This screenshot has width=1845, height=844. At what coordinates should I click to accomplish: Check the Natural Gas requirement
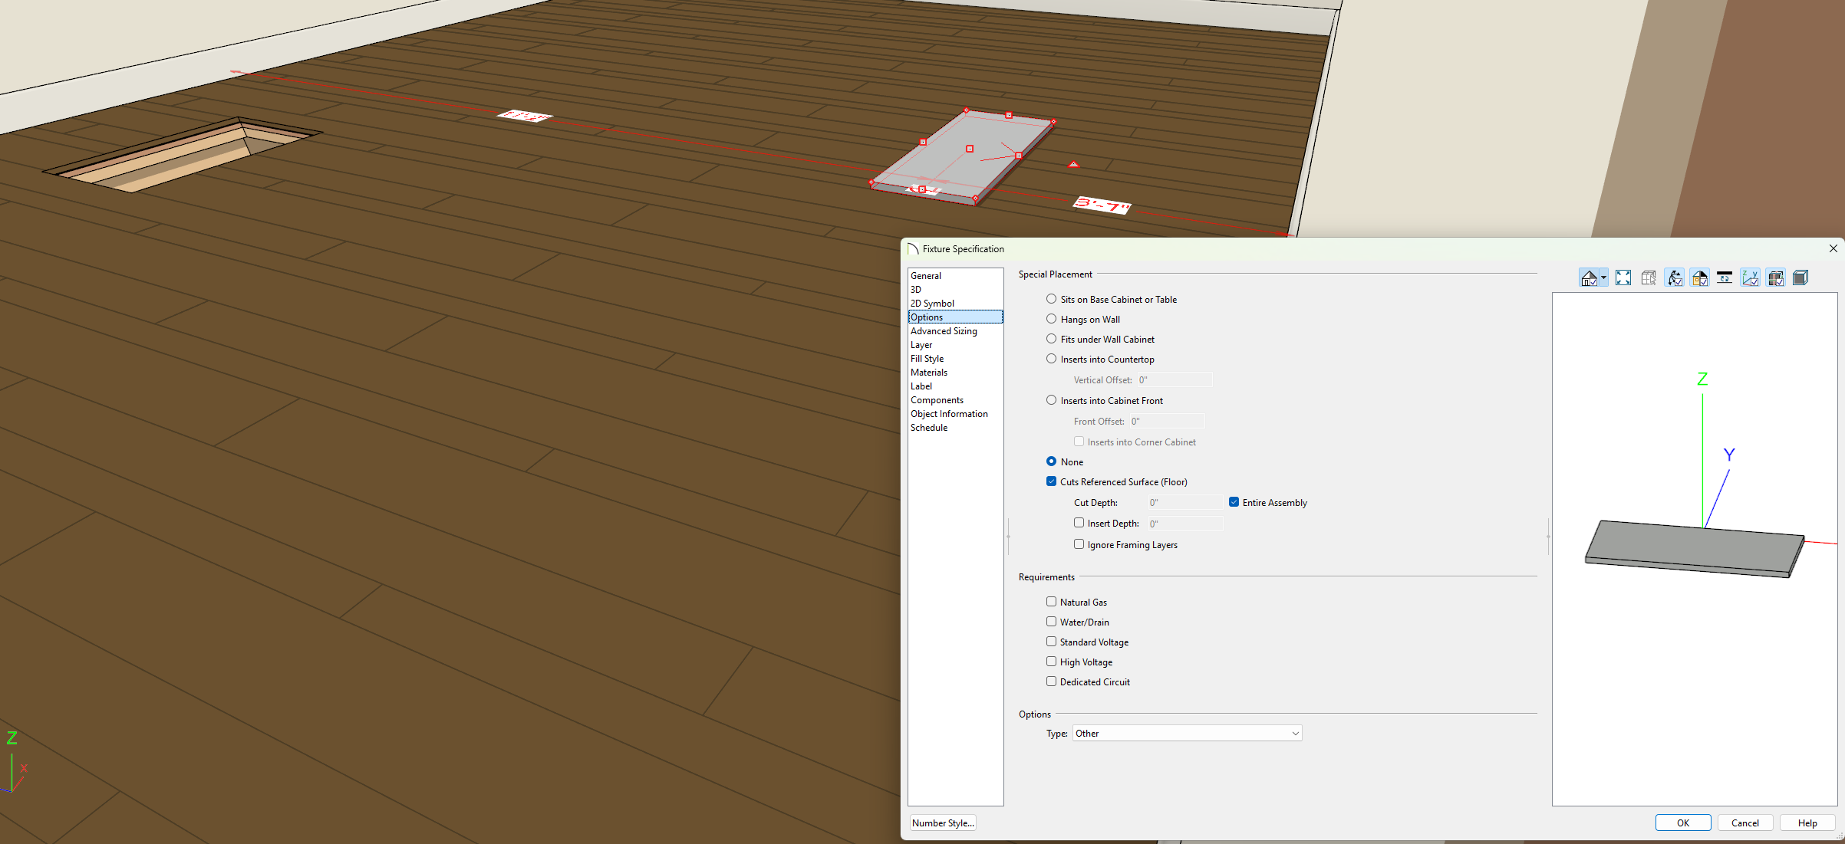(1051, 602)
